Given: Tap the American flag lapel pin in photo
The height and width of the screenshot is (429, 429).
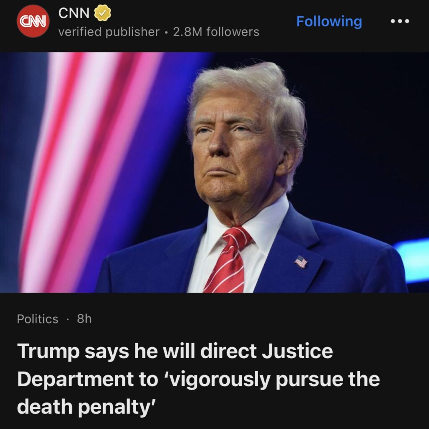Looking at the screenshot, I should [301, 262].
